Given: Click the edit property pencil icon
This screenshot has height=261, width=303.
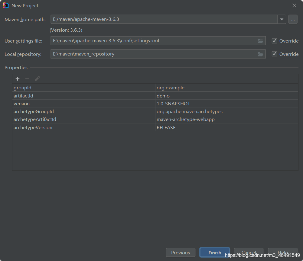Looking at the screenshot, I should click(x=37, y=79).
